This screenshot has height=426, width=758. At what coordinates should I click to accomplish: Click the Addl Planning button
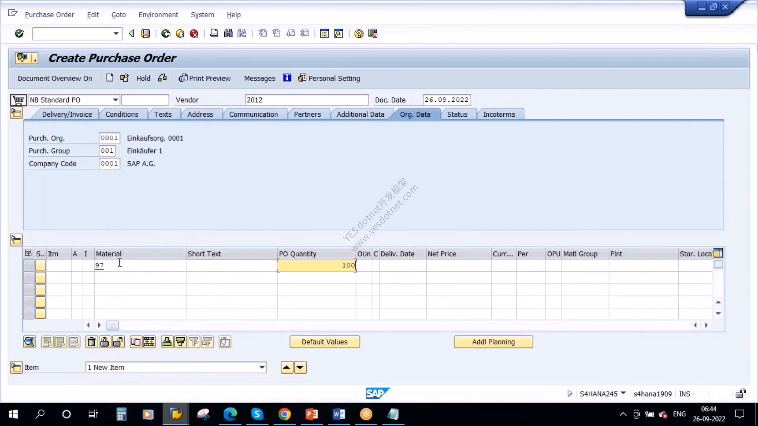493,342
